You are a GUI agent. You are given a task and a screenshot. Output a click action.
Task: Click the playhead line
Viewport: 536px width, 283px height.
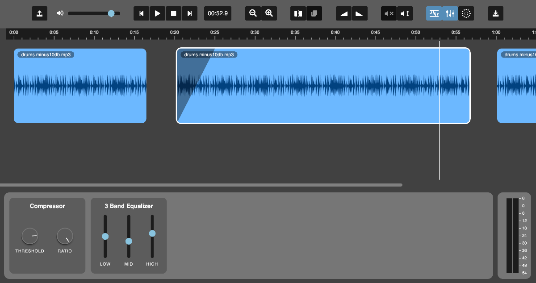[439, 110]
